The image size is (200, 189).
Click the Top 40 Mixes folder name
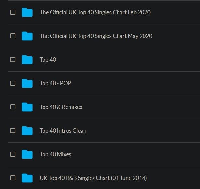click(x=56, y=154)
